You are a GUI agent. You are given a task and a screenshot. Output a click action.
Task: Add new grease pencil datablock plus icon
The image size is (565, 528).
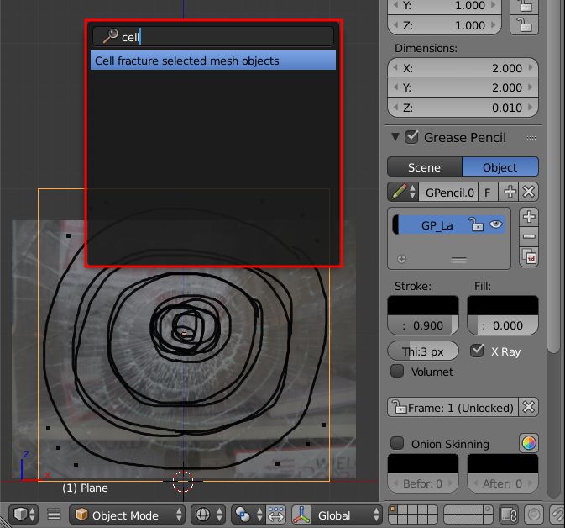pos(509,192)
